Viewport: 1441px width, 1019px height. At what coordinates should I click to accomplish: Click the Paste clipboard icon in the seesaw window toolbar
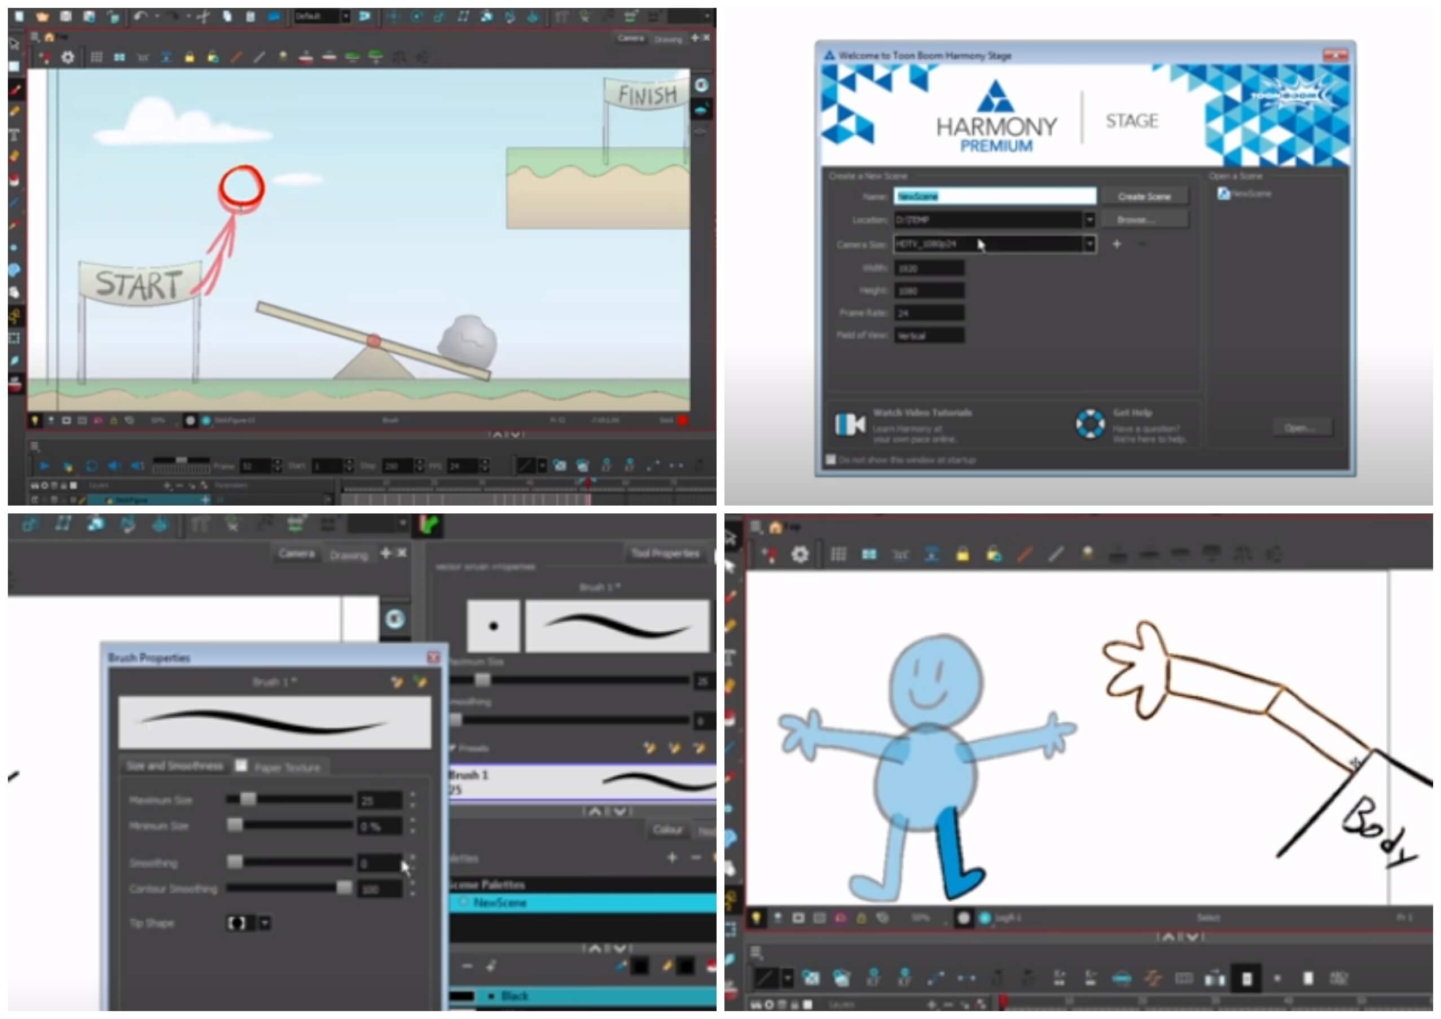(x=250, y=17)
